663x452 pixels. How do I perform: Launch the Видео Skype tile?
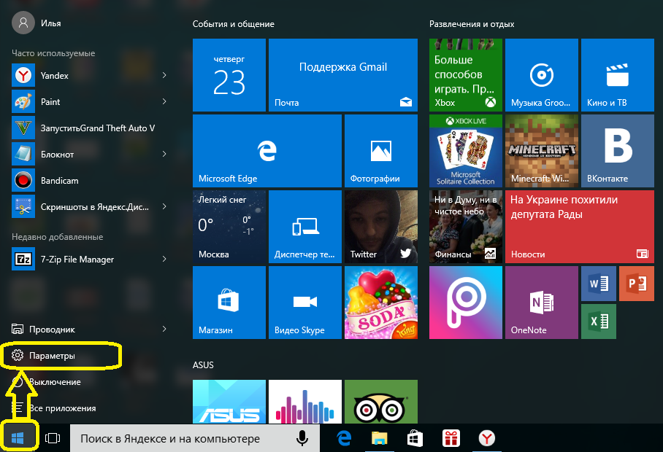click(305, 302)
